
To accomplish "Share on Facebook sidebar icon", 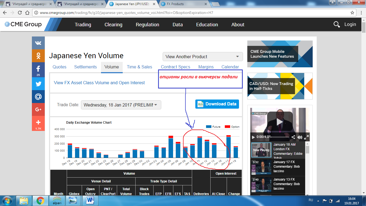I will click(x=38, y=70).
